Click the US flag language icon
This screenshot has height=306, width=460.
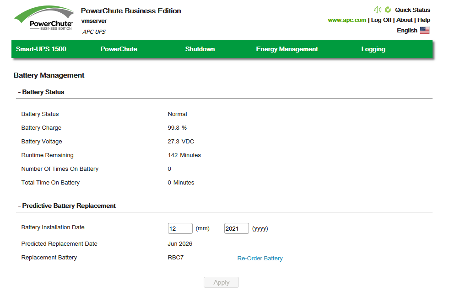pos(425,31)
